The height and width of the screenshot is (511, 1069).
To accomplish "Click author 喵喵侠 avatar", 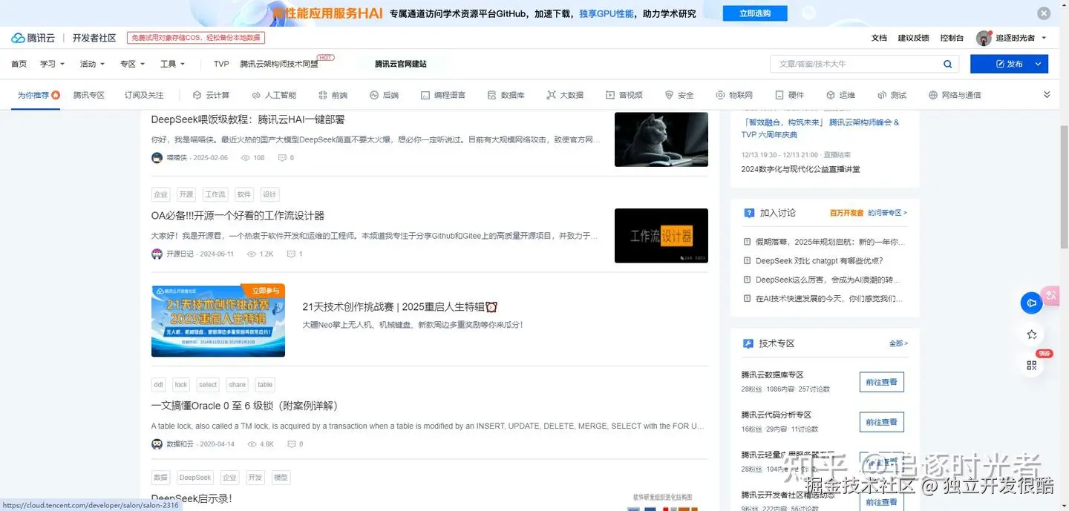I will pos(157,158).
